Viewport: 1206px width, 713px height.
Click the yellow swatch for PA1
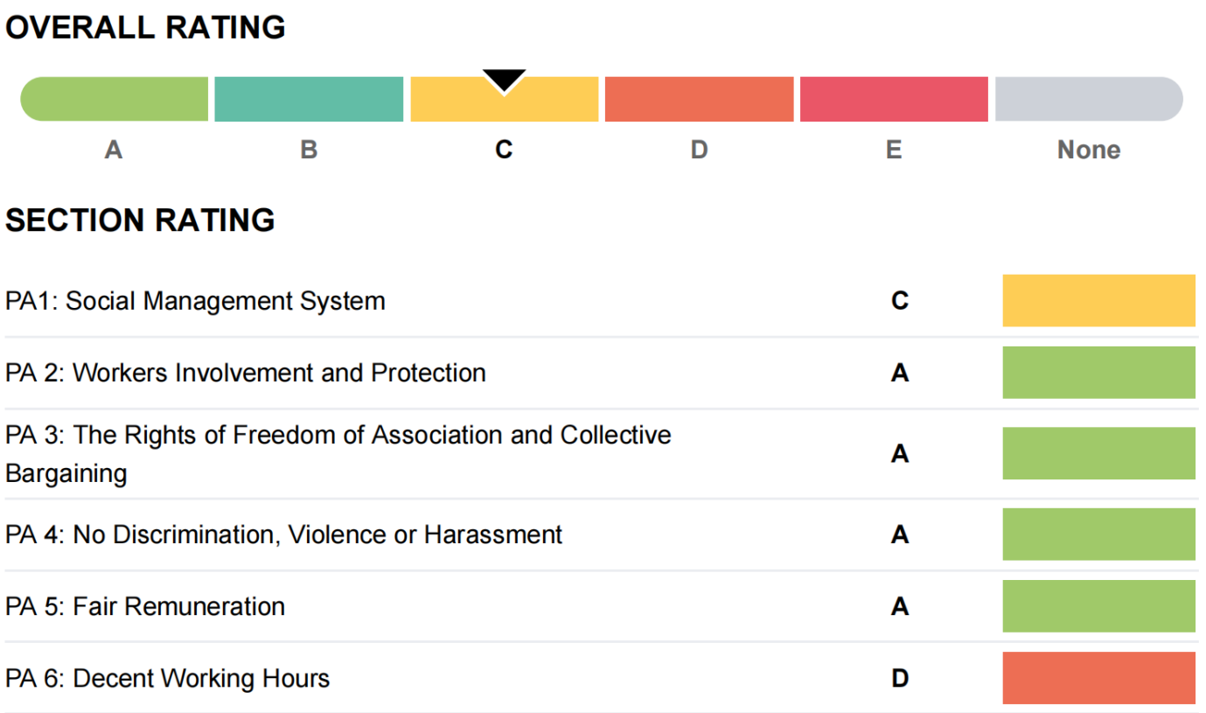[1098, 301]
